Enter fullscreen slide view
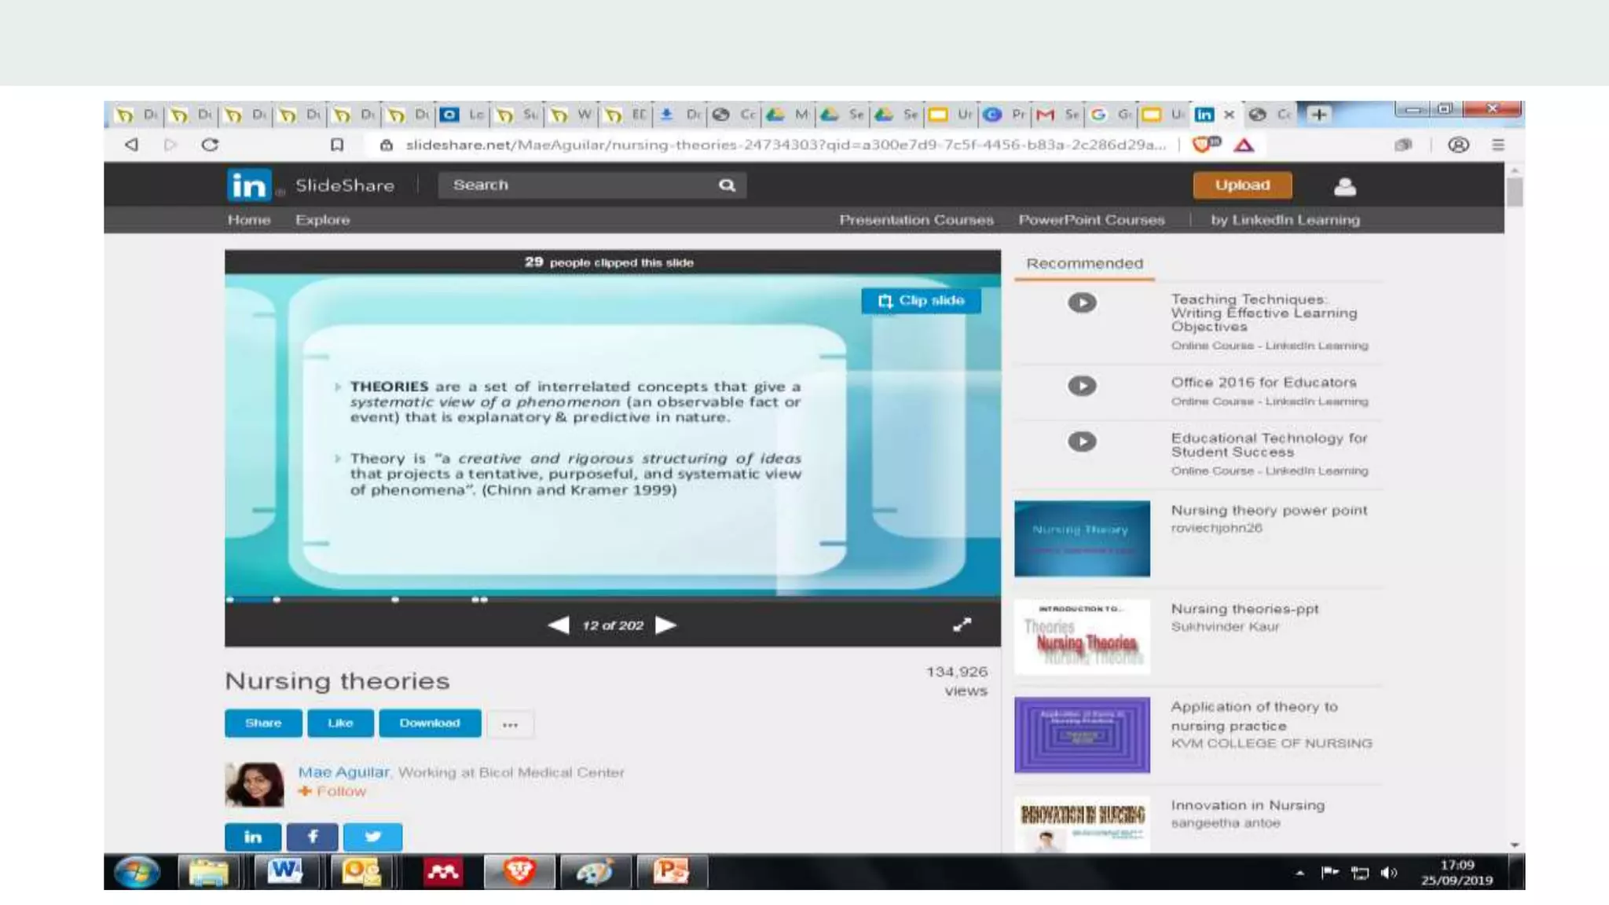Viewport: 1609px width, 905px height. pos(962,625)
